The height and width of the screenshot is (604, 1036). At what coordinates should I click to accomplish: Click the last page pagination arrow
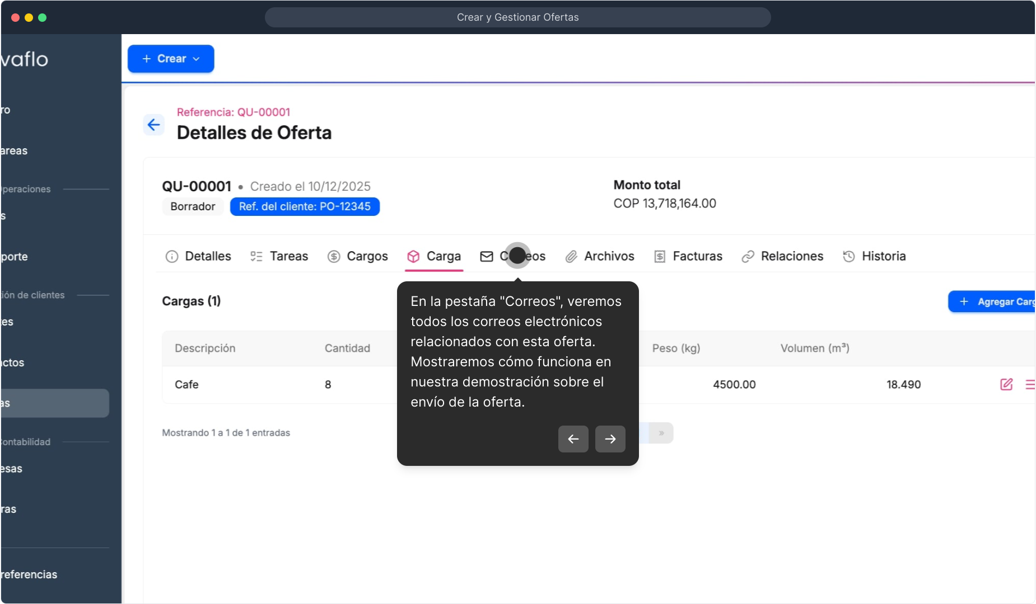[x=661, y=433]
